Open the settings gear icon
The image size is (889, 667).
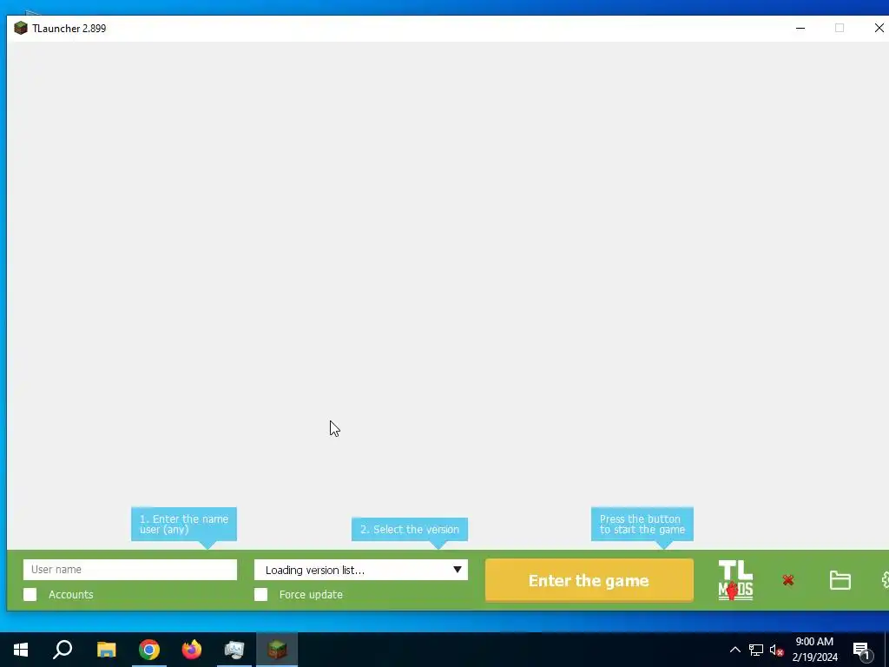pos(885,580)
